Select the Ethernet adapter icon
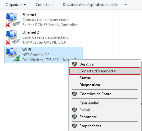142x131 pixels. 13,20
